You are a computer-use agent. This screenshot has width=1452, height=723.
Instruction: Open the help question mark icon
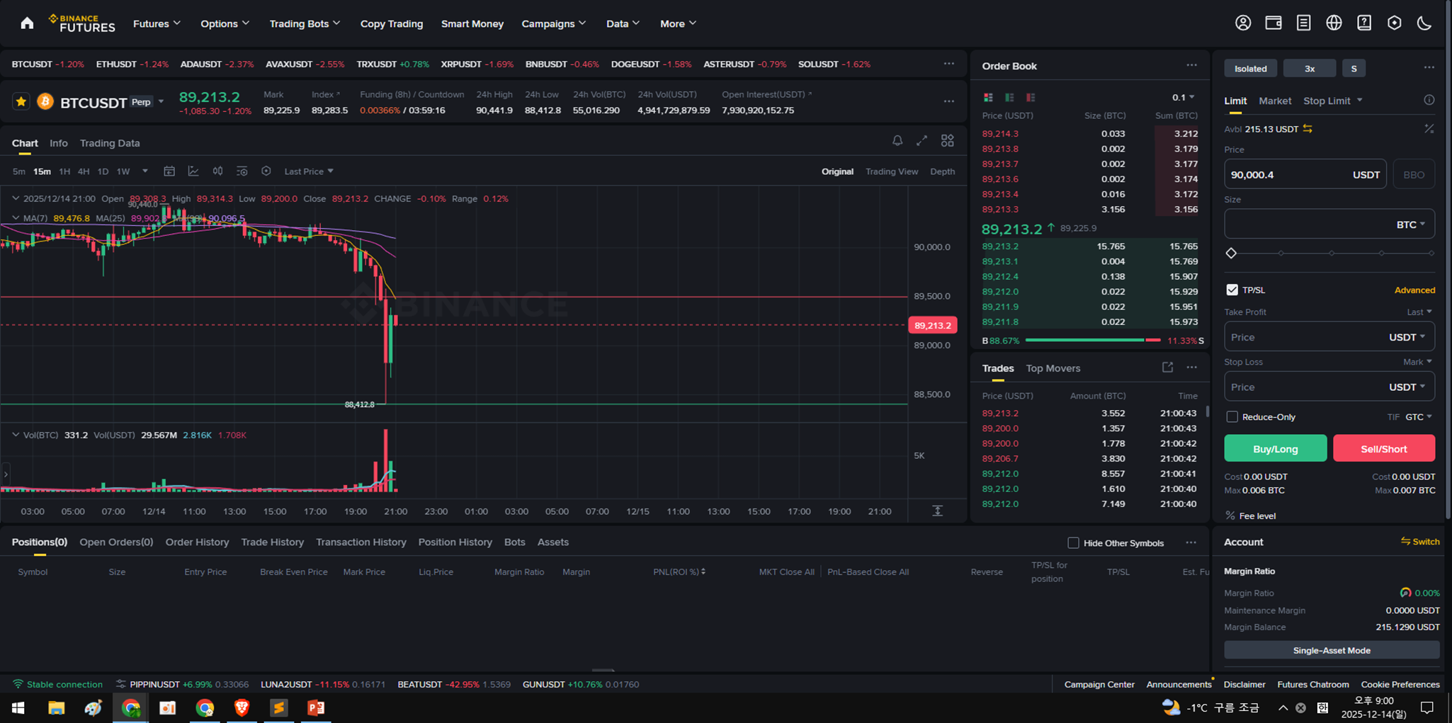(1364, 23)
